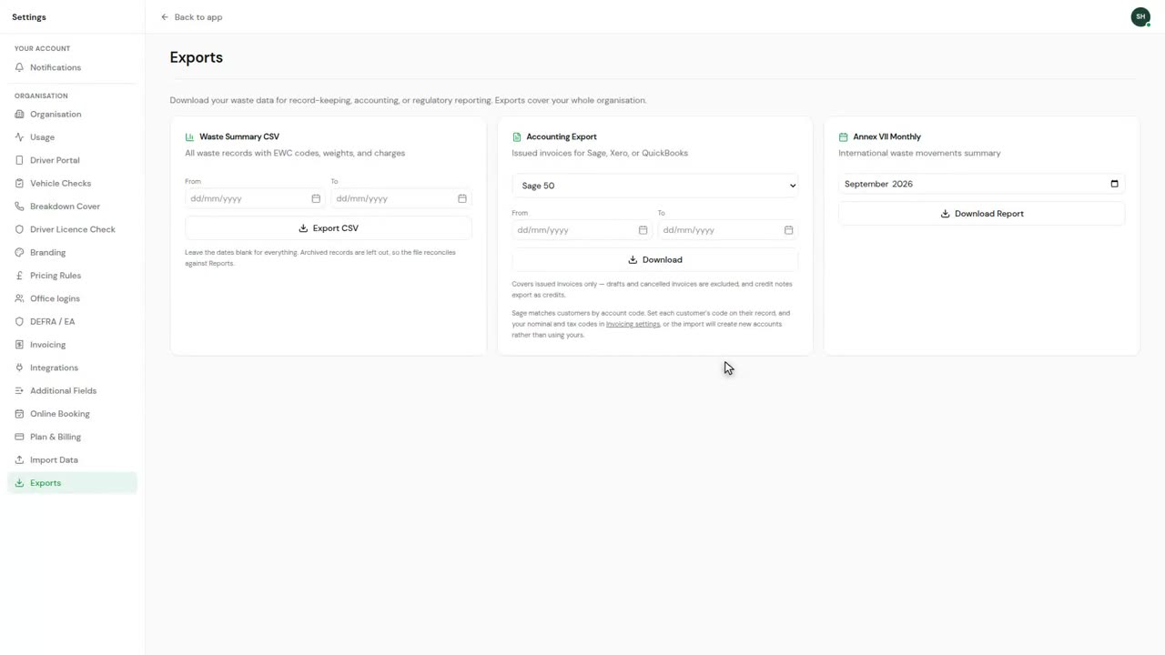Focus the Accounting Export To date field
The image size is (1165, 655).
click(x=728, y=230)
